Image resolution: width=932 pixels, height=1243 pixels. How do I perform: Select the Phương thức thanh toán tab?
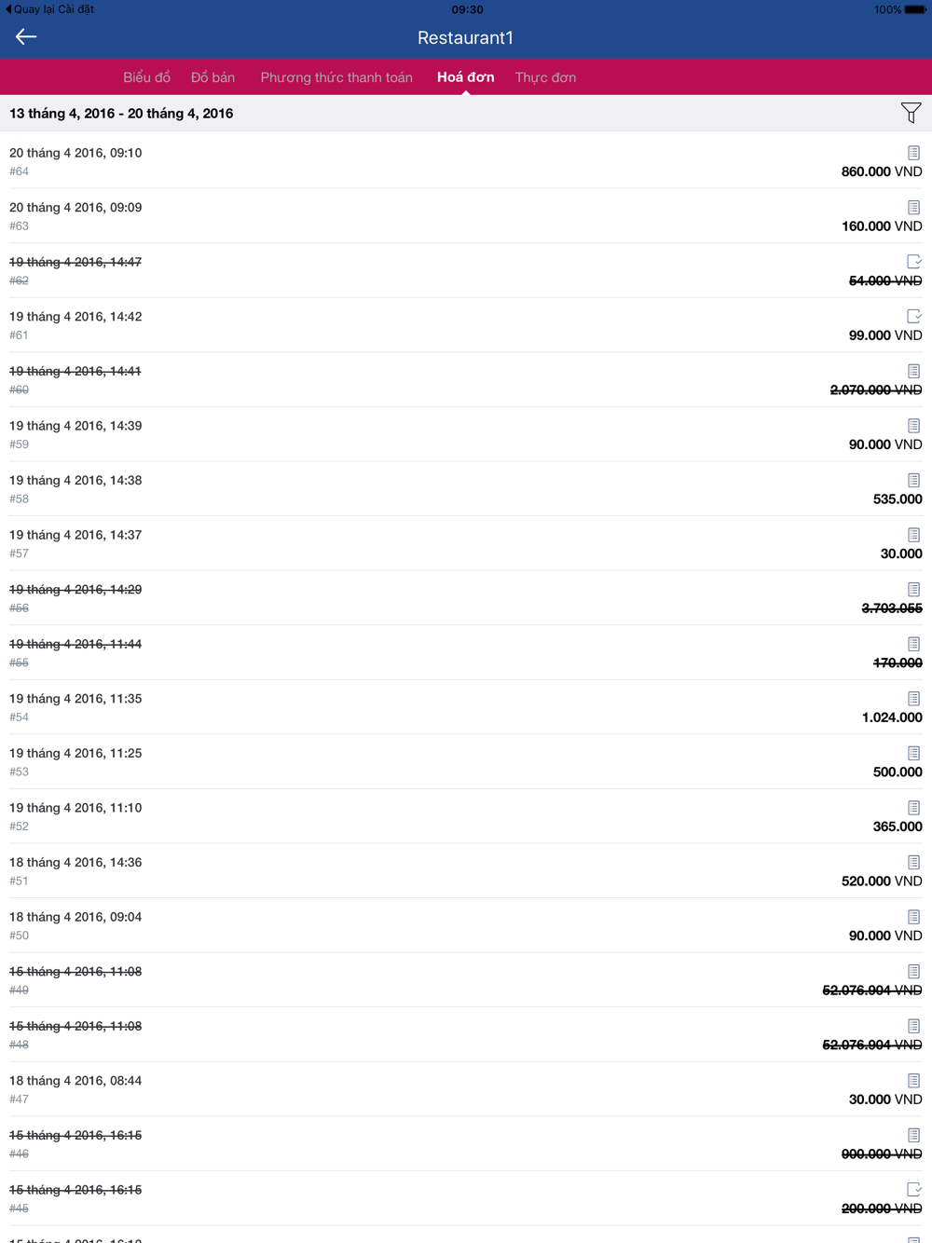[336, 77]
